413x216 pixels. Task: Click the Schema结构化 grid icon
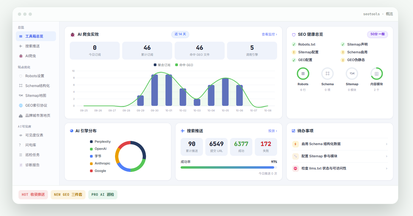point(21,86)
